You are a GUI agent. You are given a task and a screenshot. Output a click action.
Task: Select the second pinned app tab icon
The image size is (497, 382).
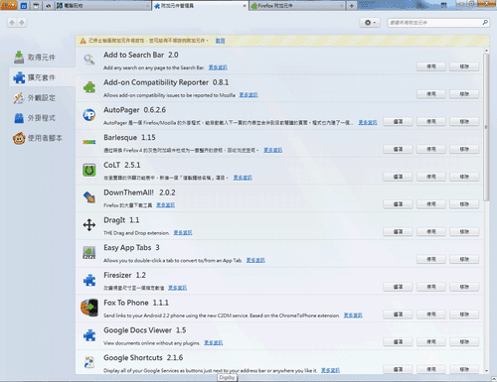36,6
